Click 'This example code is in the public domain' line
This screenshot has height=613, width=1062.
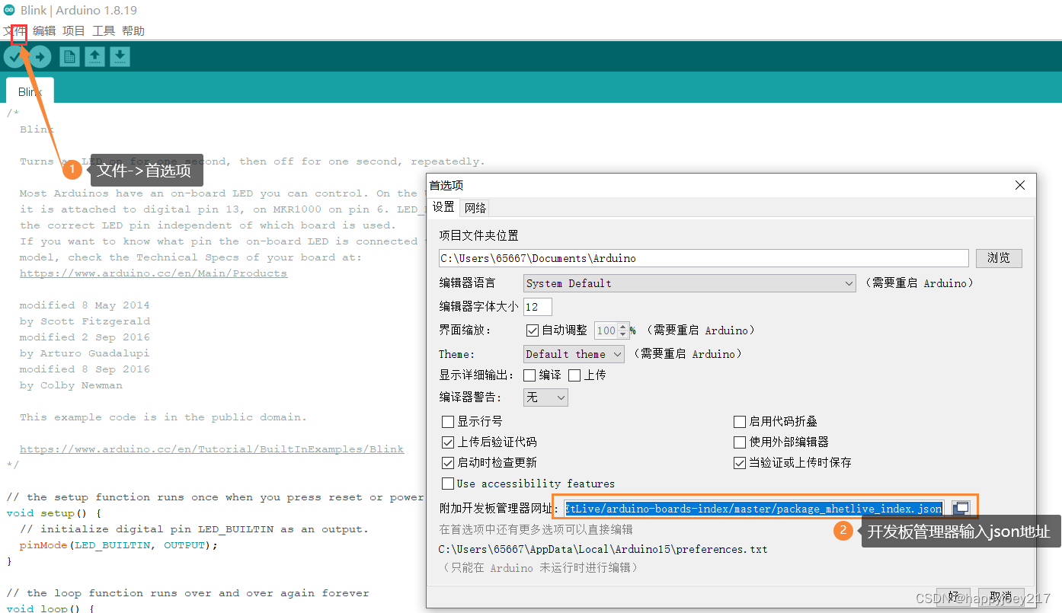(163, 417)
